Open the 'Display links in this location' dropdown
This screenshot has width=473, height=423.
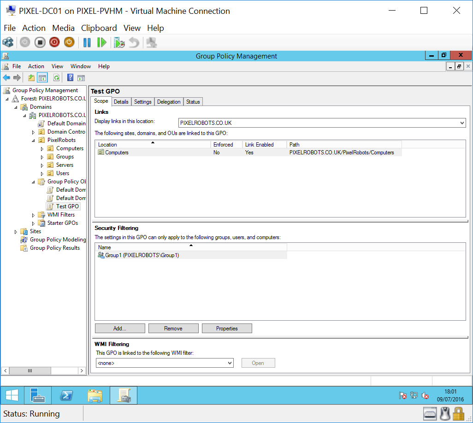[462, 123]
